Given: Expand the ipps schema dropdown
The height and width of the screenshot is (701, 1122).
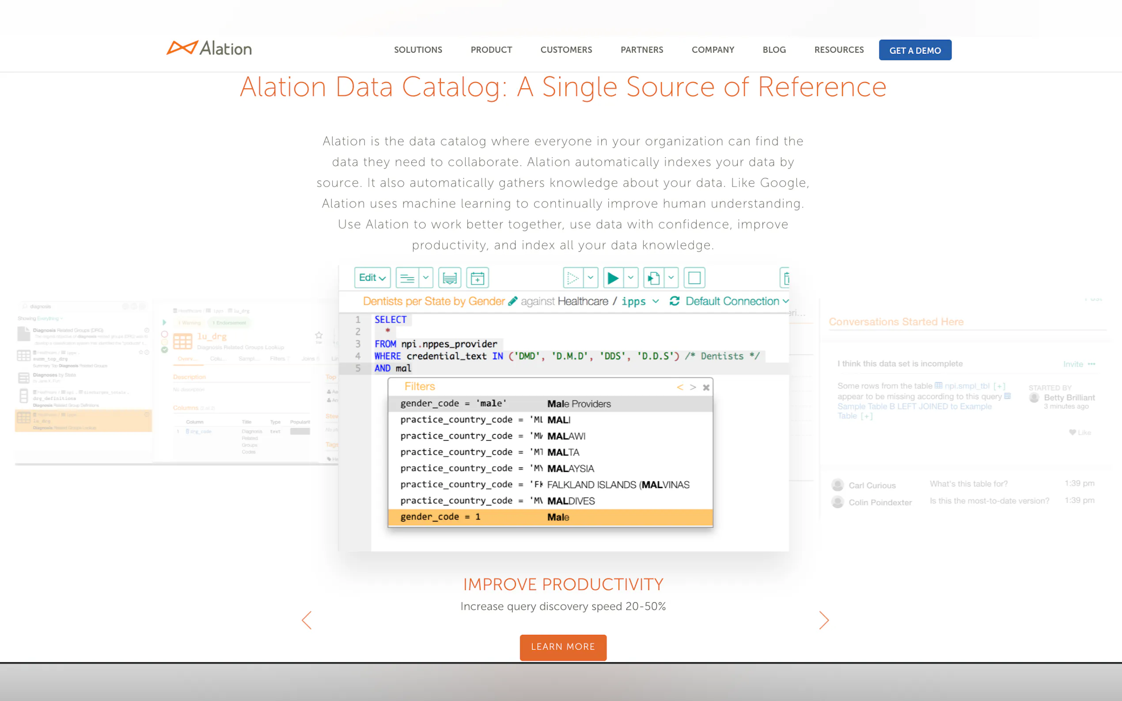Looking at the screenshot, I should (656, 302).
